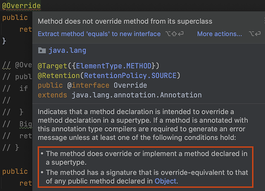
Task: Follow the Object link in documentation
Action: coord(165,181)
